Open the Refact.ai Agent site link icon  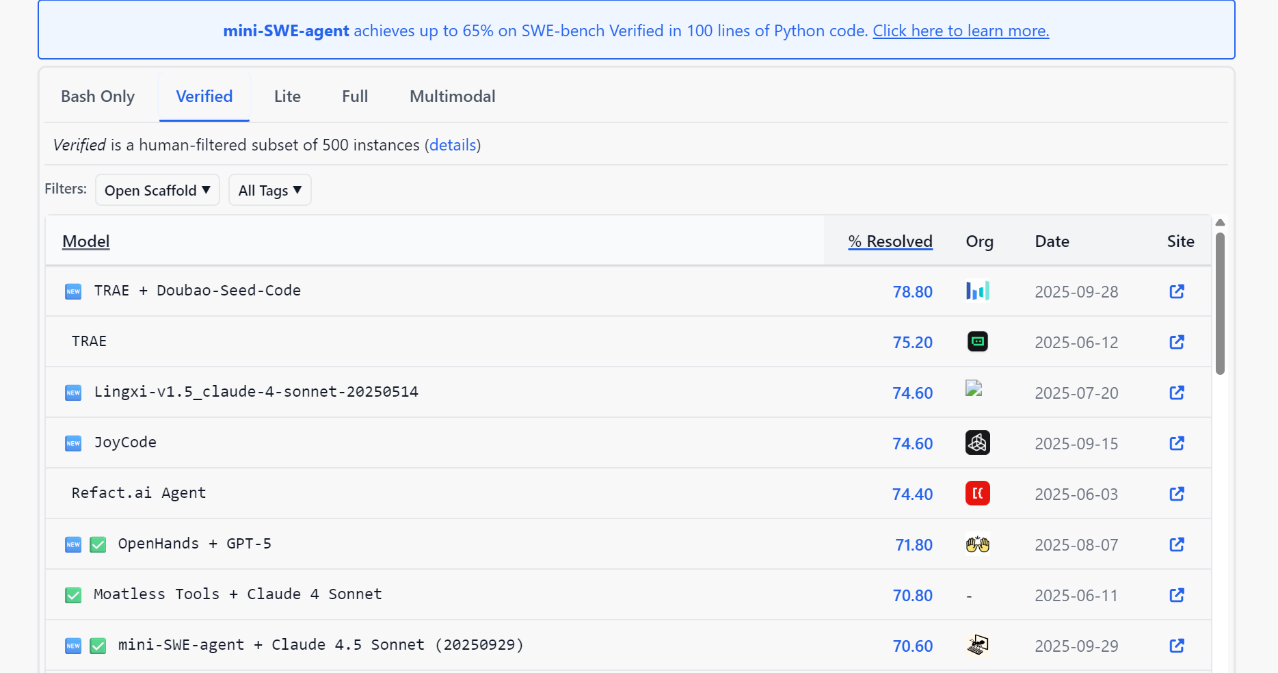click(x=1176, y=494)
